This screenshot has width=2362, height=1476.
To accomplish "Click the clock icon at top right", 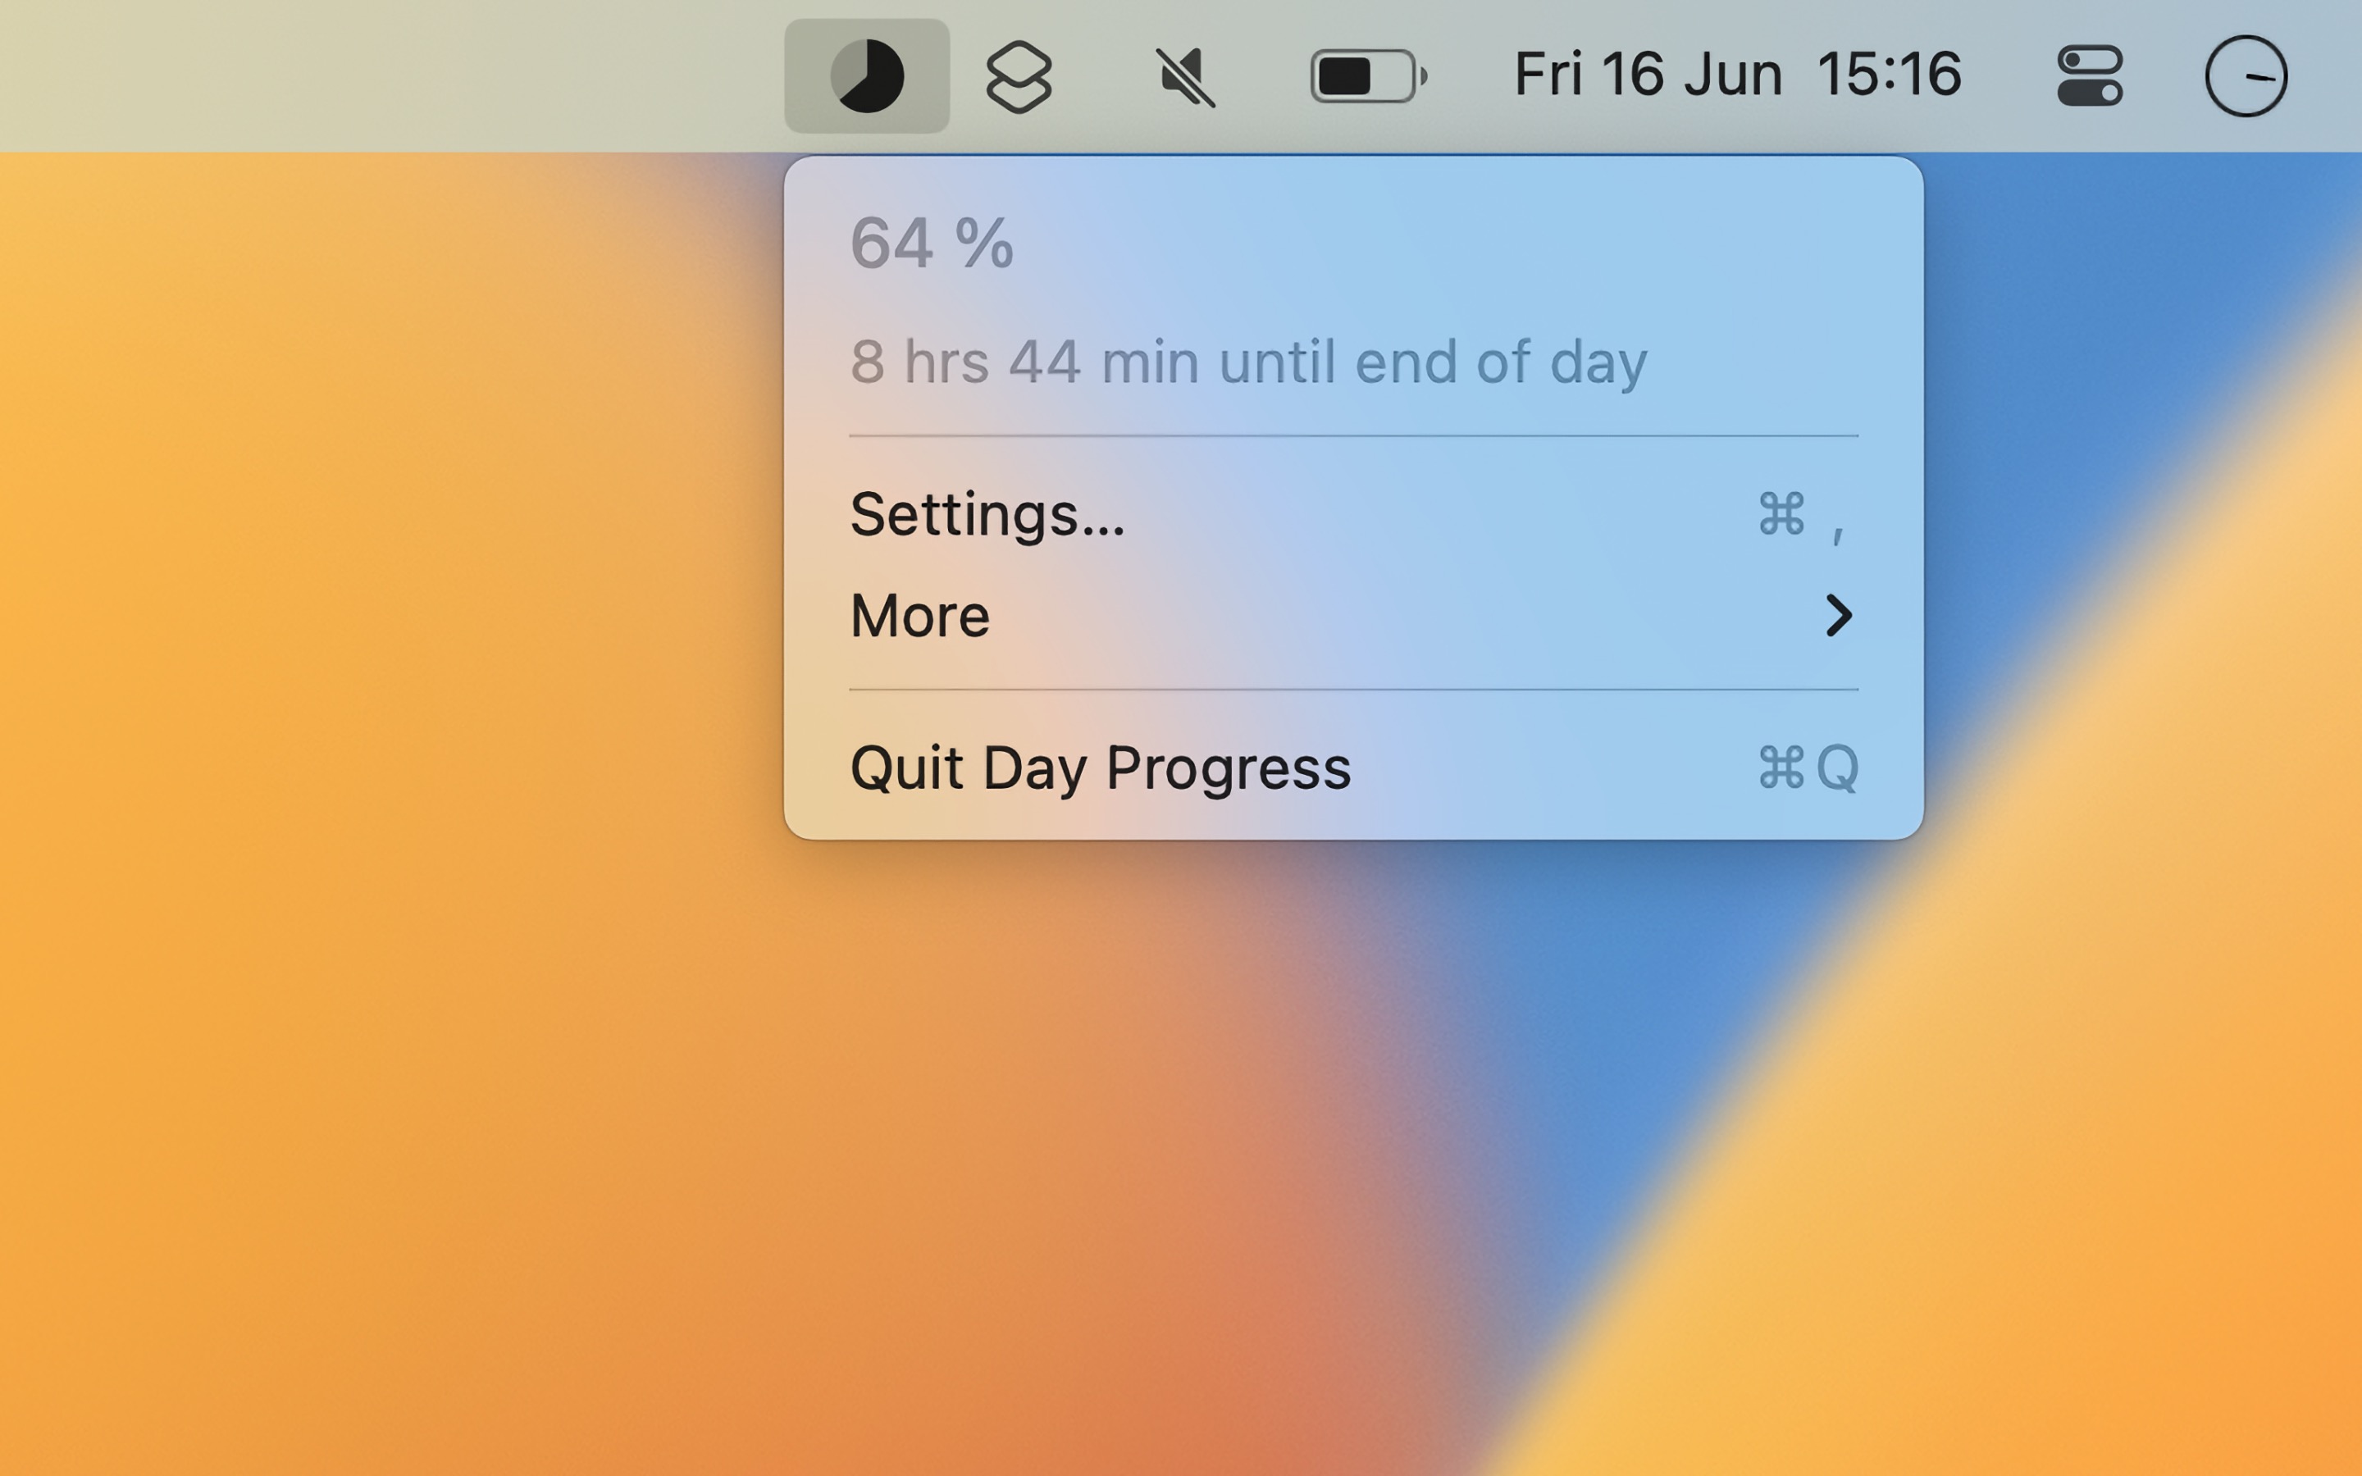I will pyautogui.click(x=2246, y=76).
